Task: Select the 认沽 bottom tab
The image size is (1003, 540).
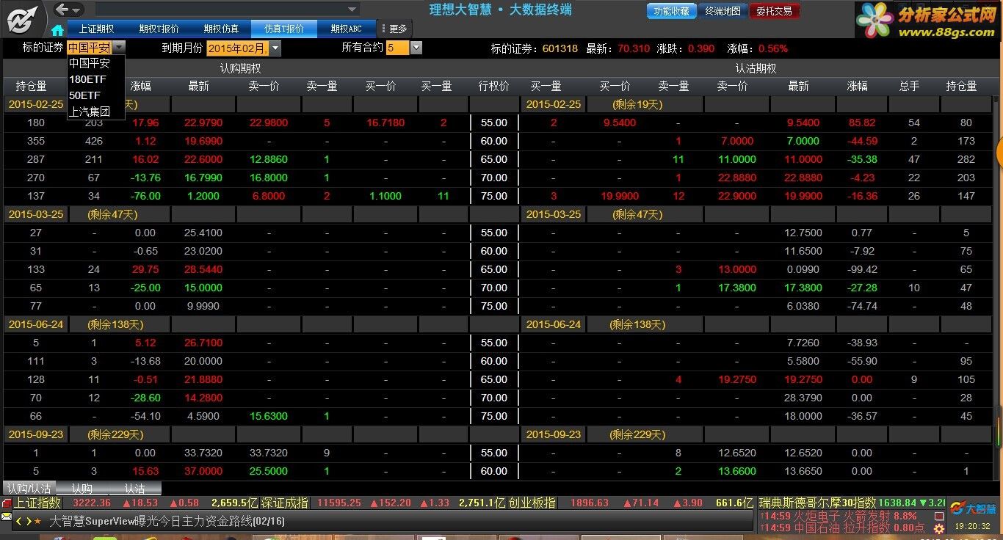Action: point(135,488)
